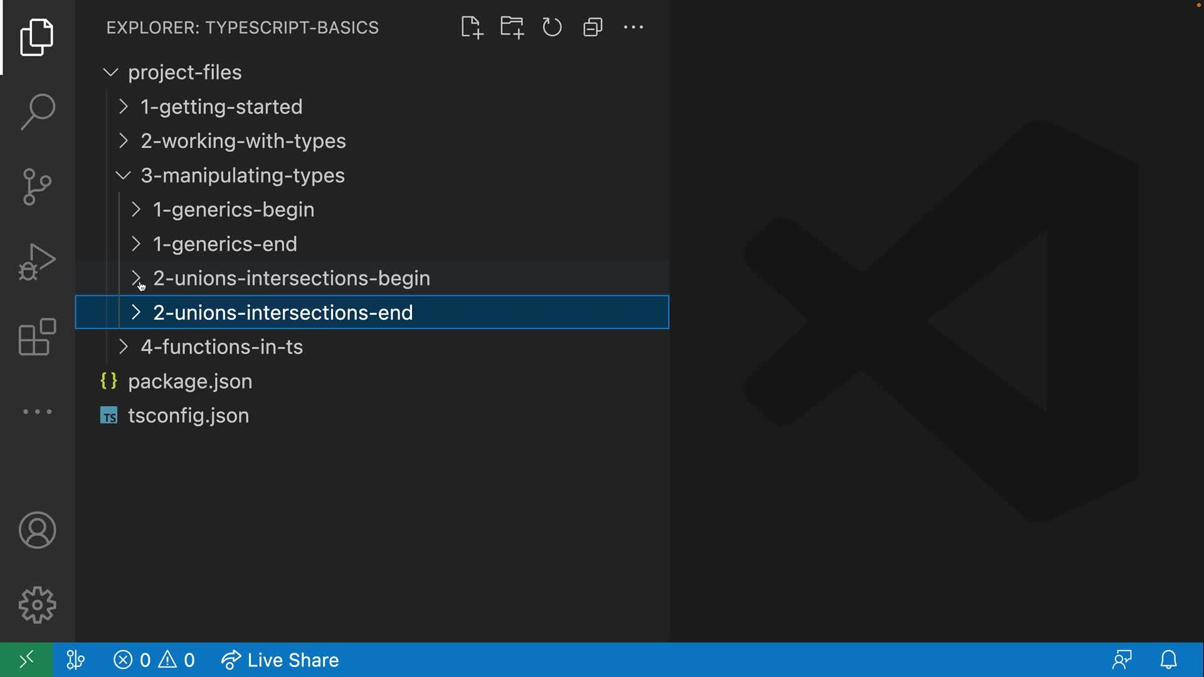
Task: Open the package.json file
Action: (x=190, y=381)
